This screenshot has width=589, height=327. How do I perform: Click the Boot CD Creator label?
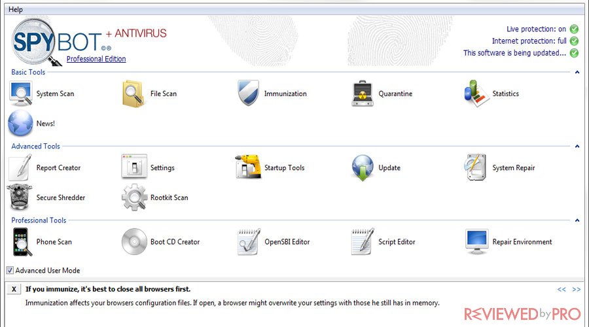[175, 242]
